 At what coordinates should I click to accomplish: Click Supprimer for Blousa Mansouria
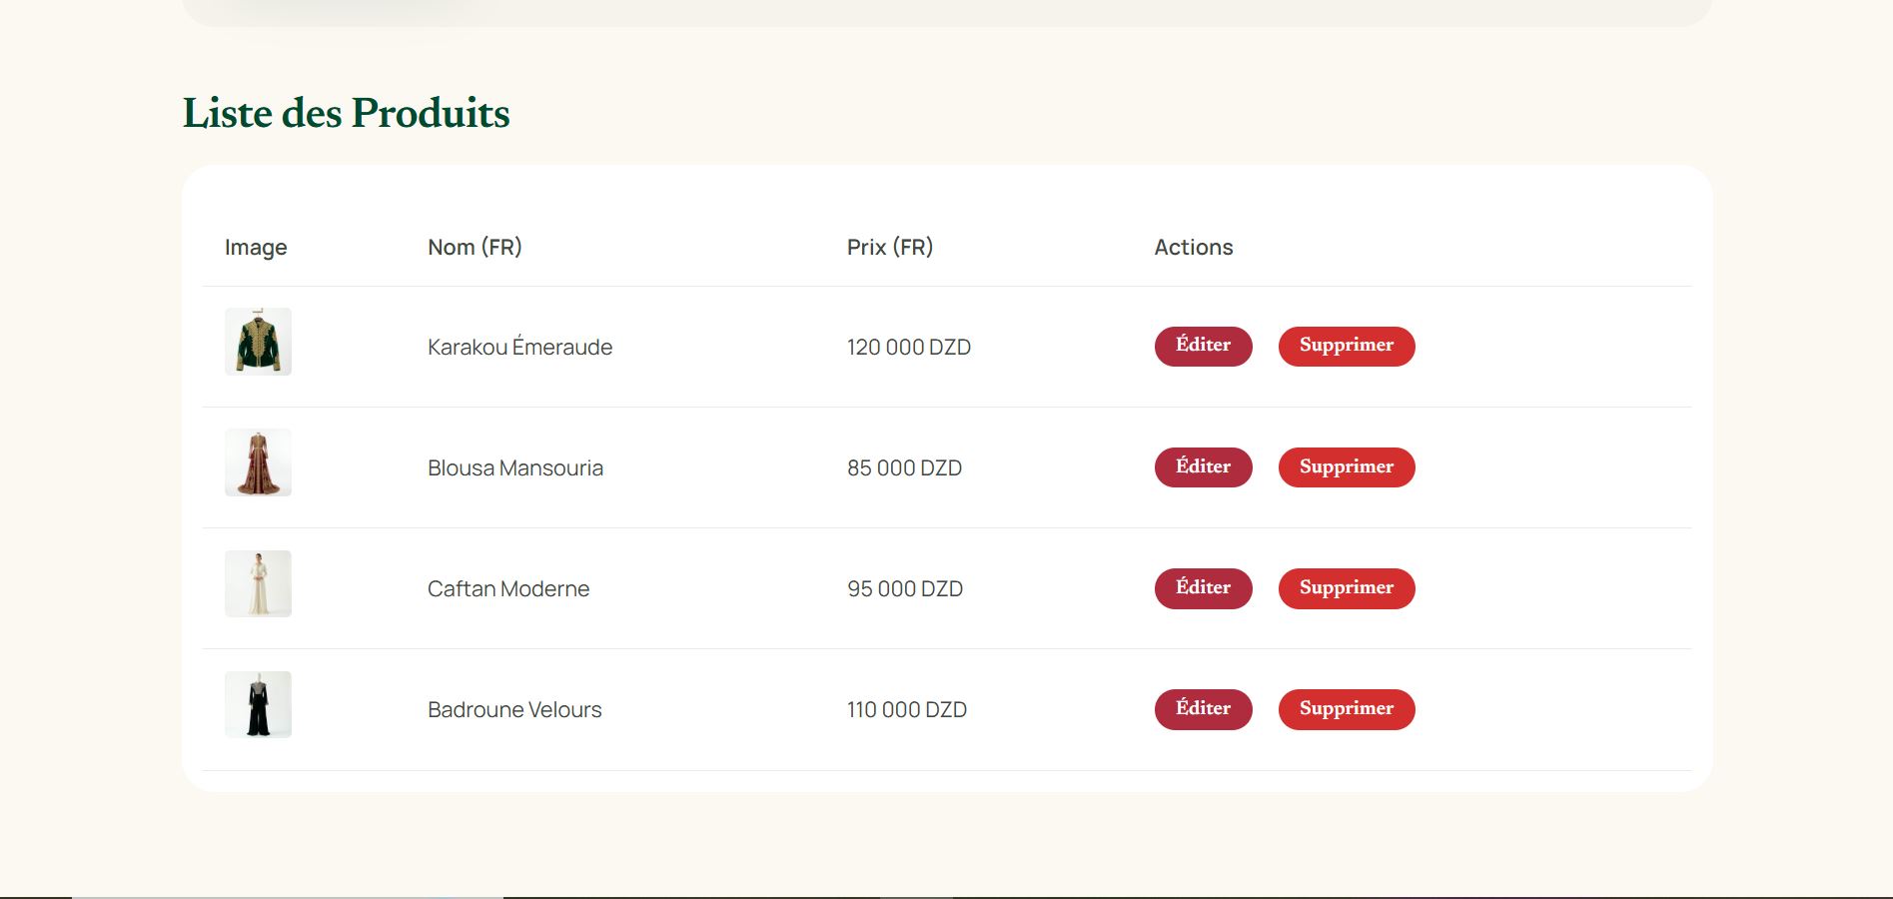click(1347, 467)
